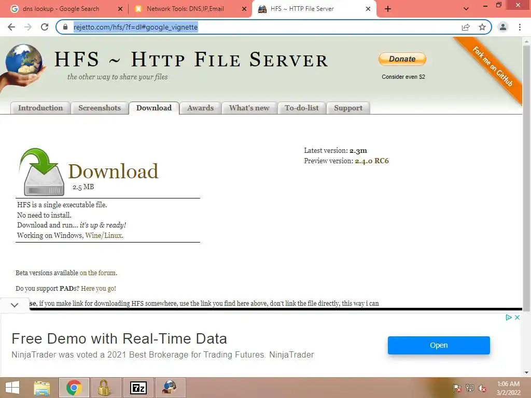This screenshot has height=398, width=531.
Task: Click the large Download link text
Action: pos(114,171)
